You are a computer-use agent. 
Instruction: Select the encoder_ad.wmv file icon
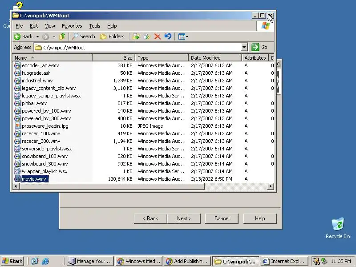(17, 65)
